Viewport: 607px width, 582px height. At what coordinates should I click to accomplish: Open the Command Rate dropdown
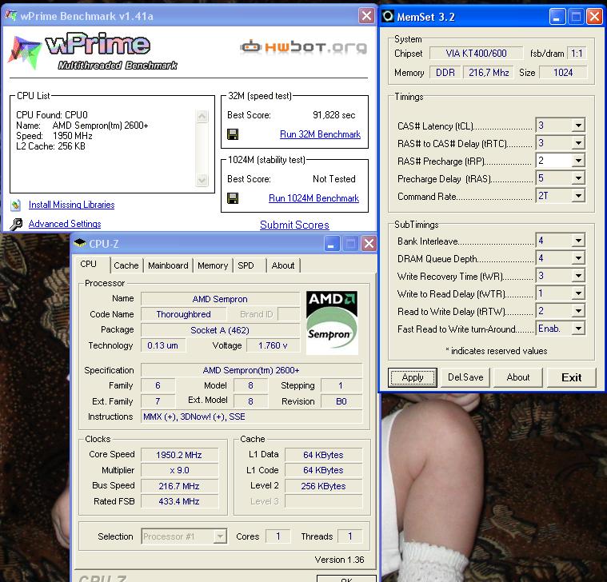[x=578, y=196]
